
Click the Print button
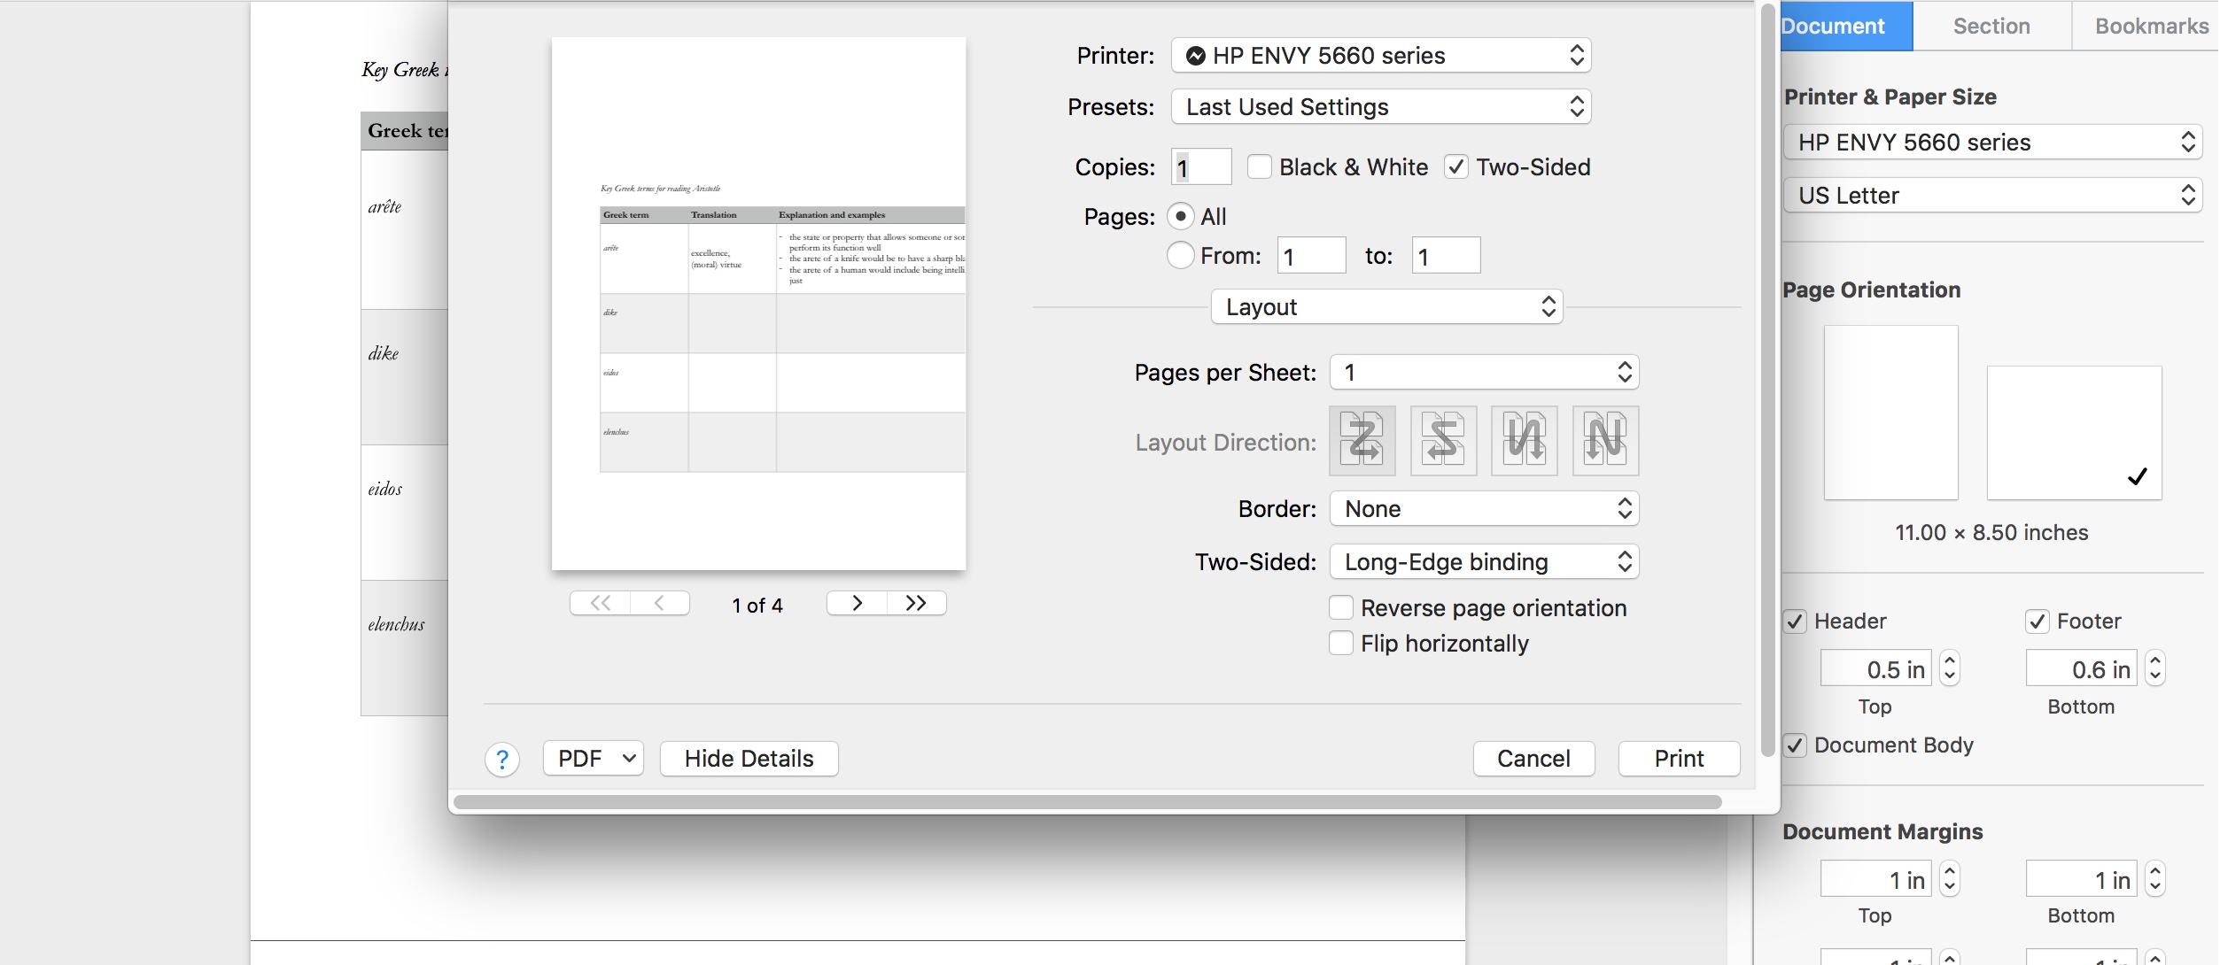click(x=1678, y=759)
